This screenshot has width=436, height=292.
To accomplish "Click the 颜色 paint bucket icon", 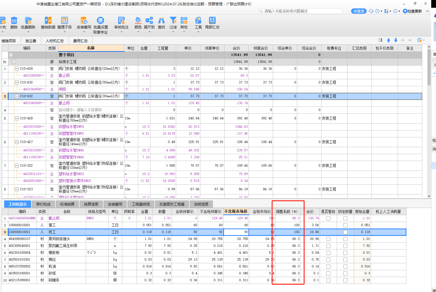I will pyautogui.click(x=138, y=20).
